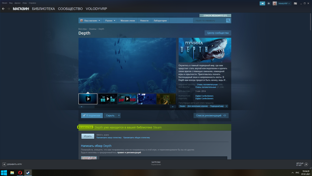
Task: Open the Справка menu
Action: click(32, 3)
